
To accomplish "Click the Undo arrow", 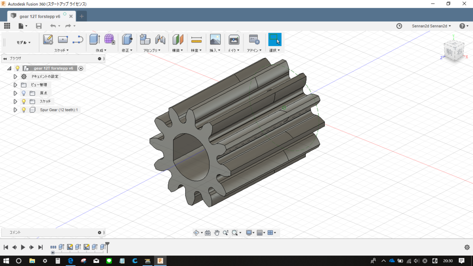I will [53, 26].
